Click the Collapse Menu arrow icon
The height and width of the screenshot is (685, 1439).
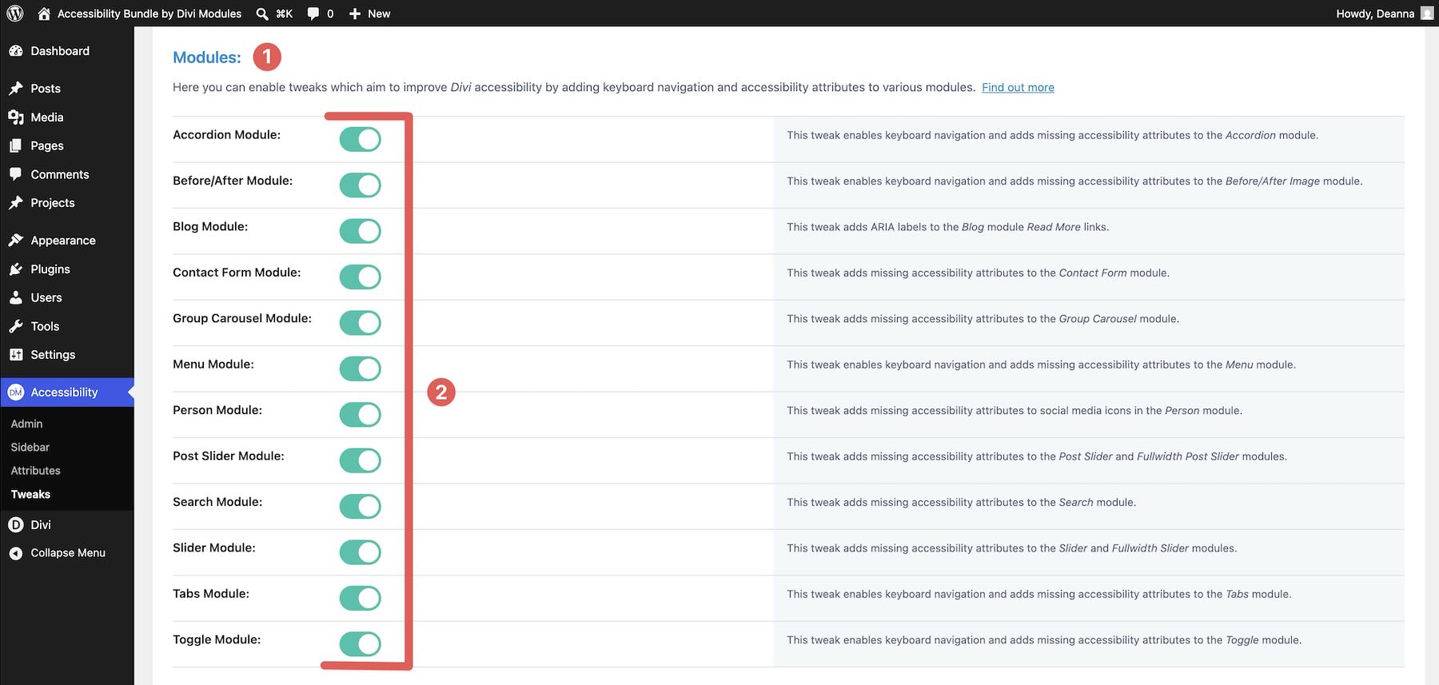pos(16,553)
